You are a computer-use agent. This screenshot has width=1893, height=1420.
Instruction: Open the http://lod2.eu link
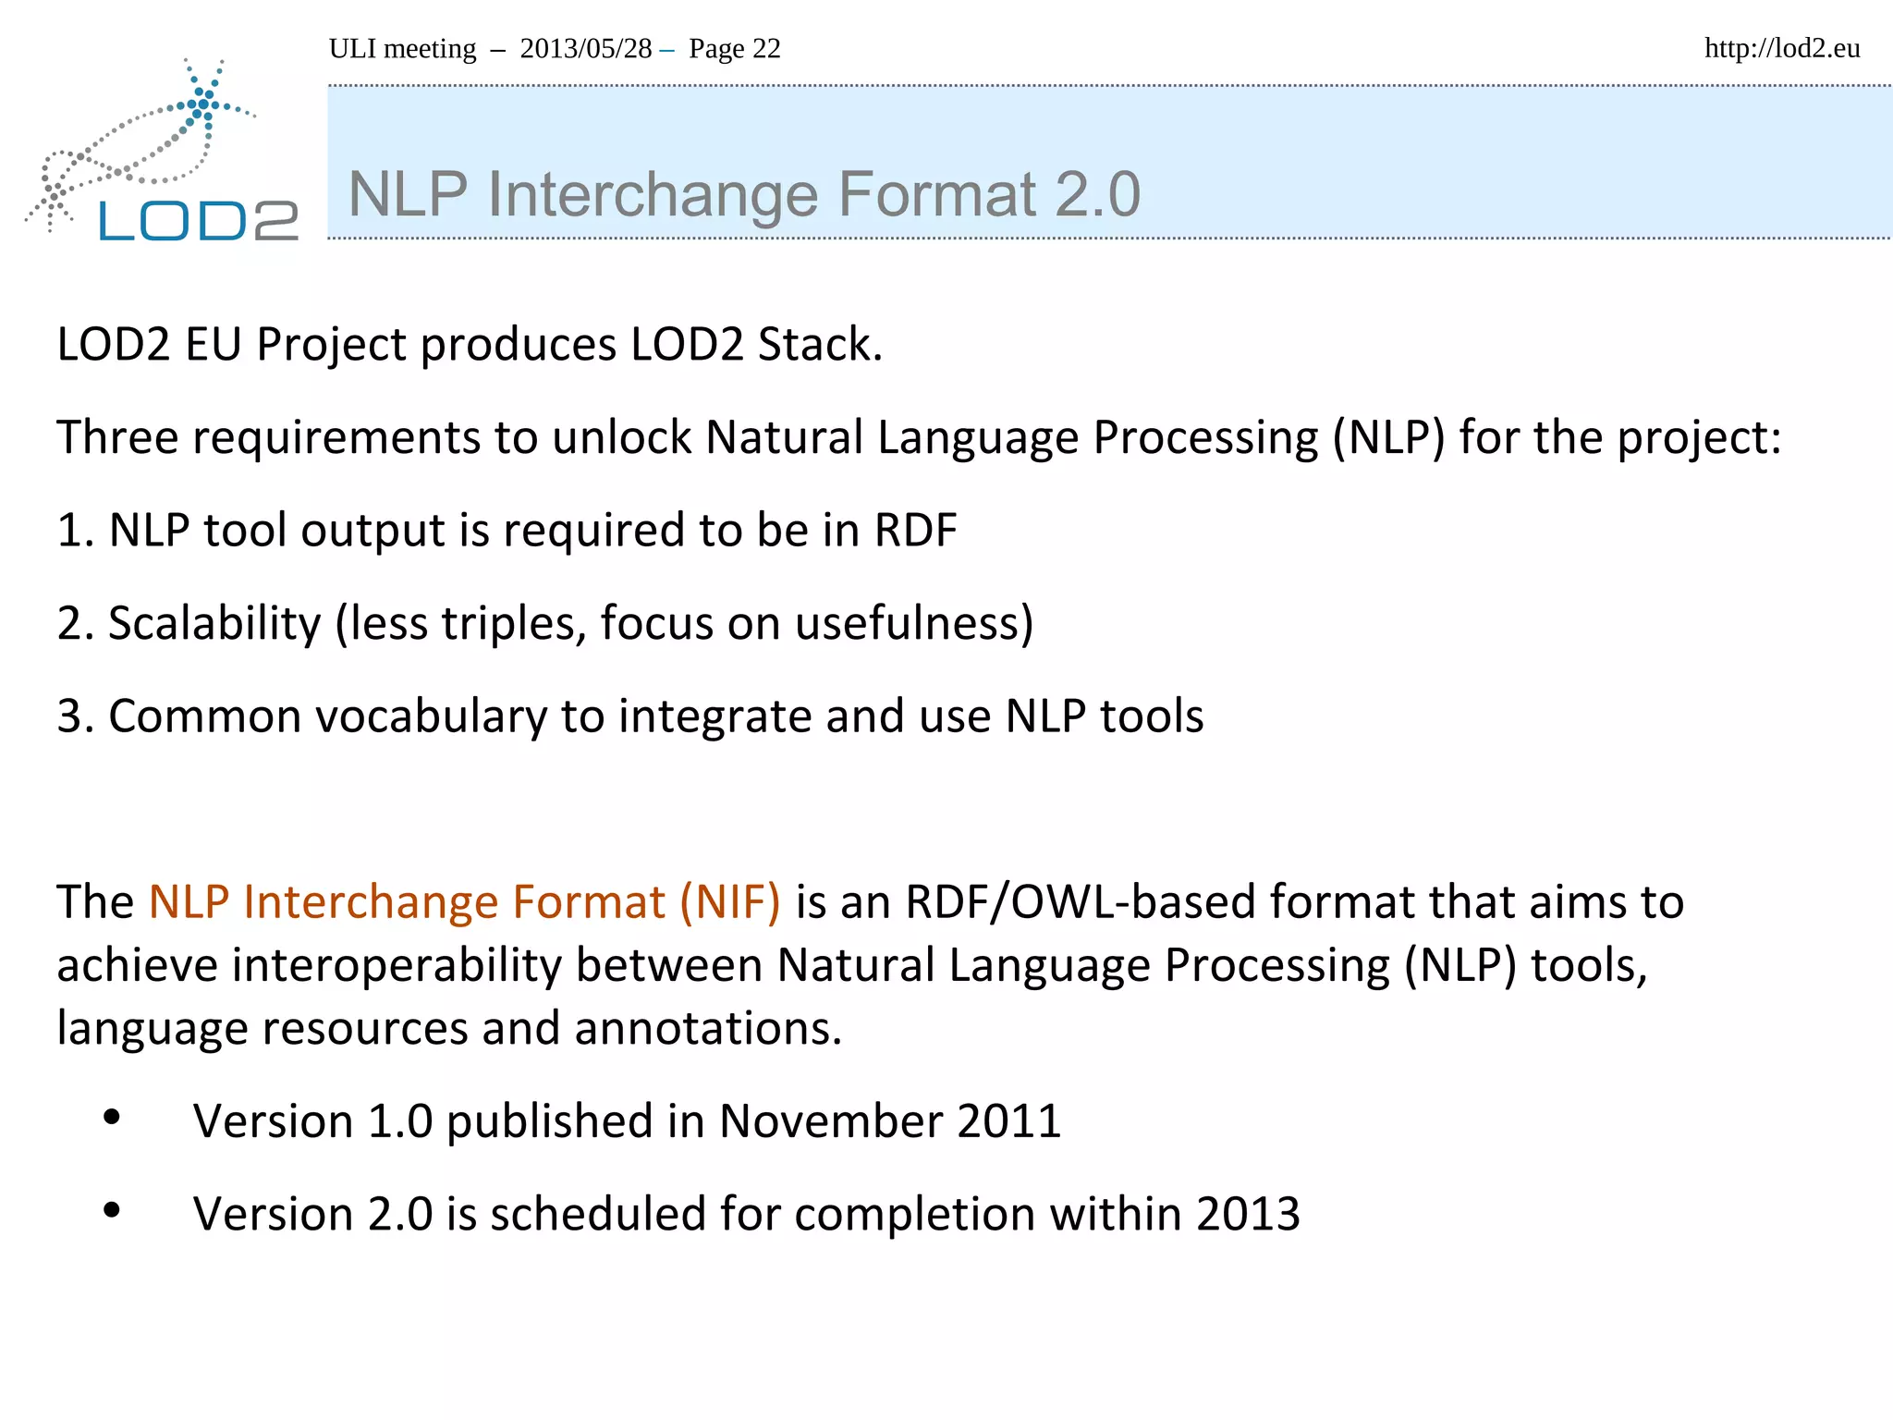point(1782,48)
